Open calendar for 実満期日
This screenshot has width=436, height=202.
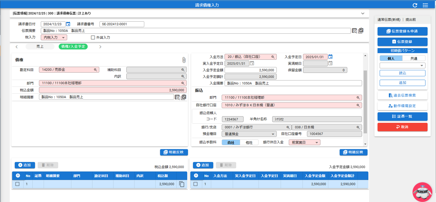coord(330,63)
